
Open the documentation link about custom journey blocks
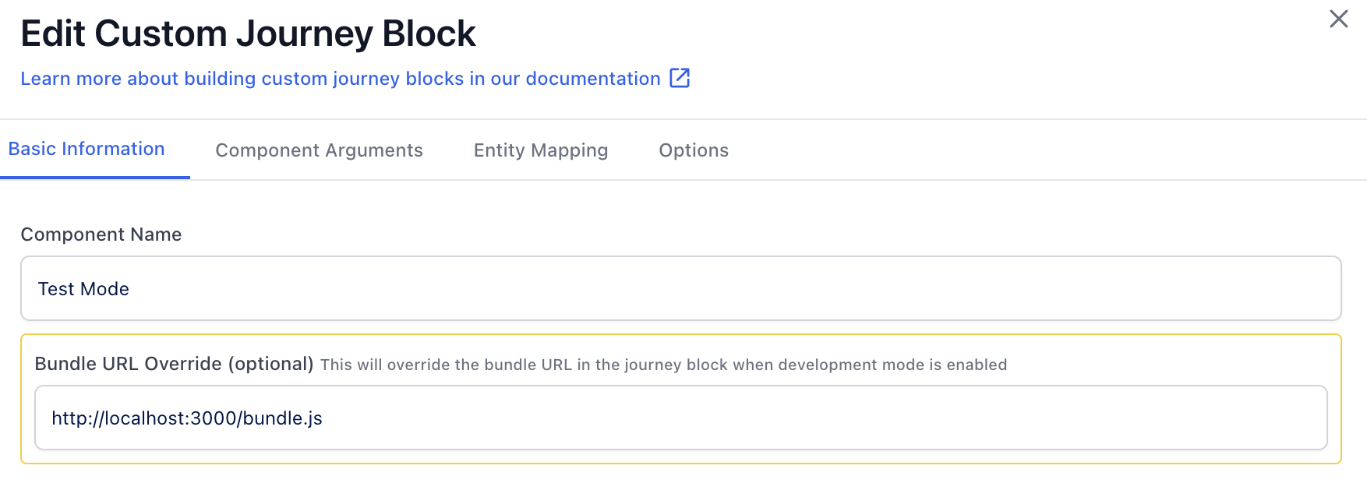point(341,79)
